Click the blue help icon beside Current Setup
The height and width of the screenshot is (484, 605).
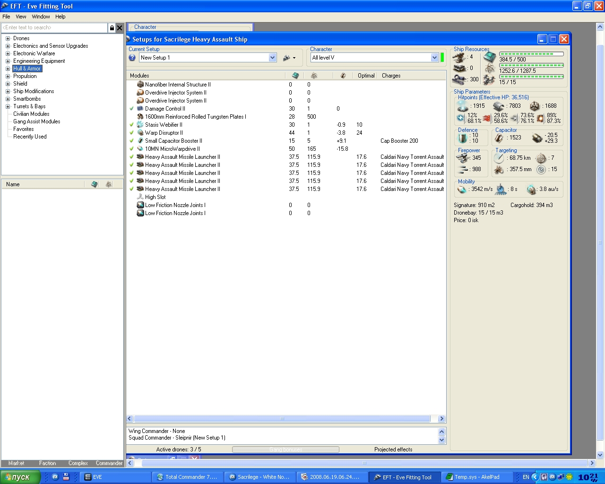point(132,58)
